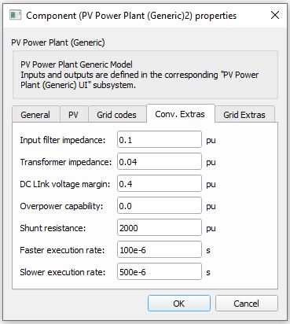
Task: Go to the Grid Extras tab
Action: click(244, 115)
